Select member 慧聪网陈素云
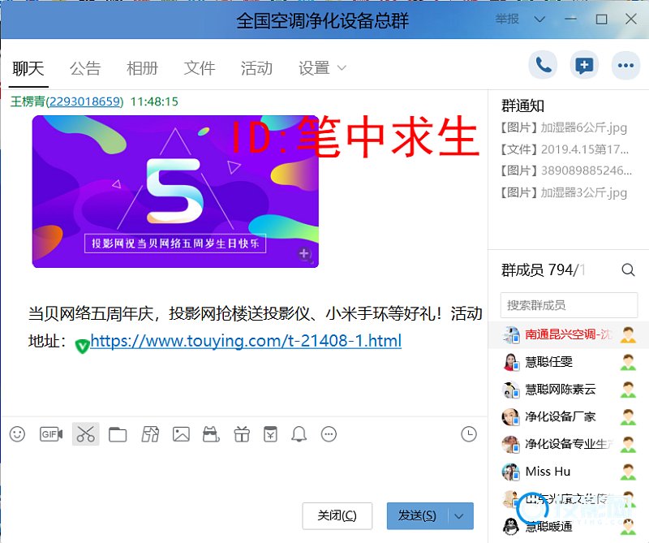649x543 pixels. [569, 390]
